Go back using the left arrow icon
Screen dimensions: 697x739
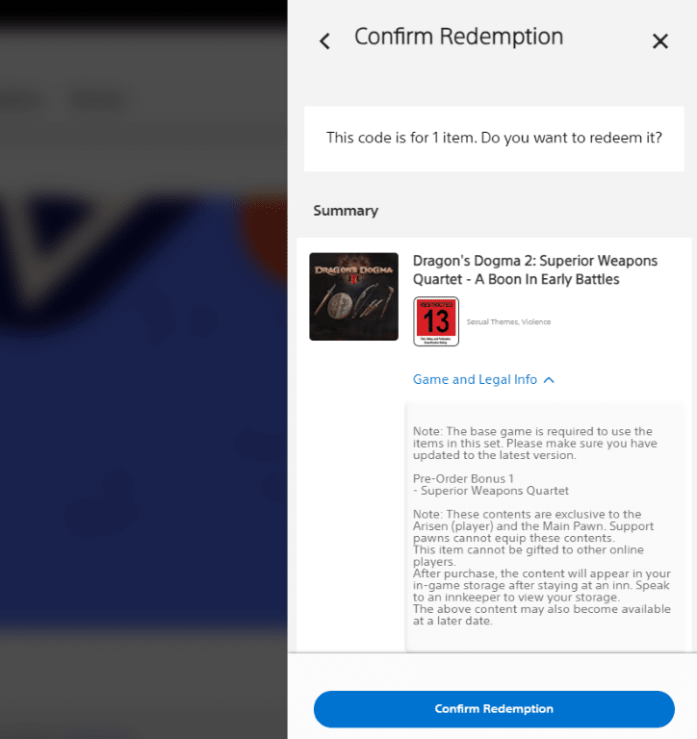pyautogui.click(x=324, y=41)
